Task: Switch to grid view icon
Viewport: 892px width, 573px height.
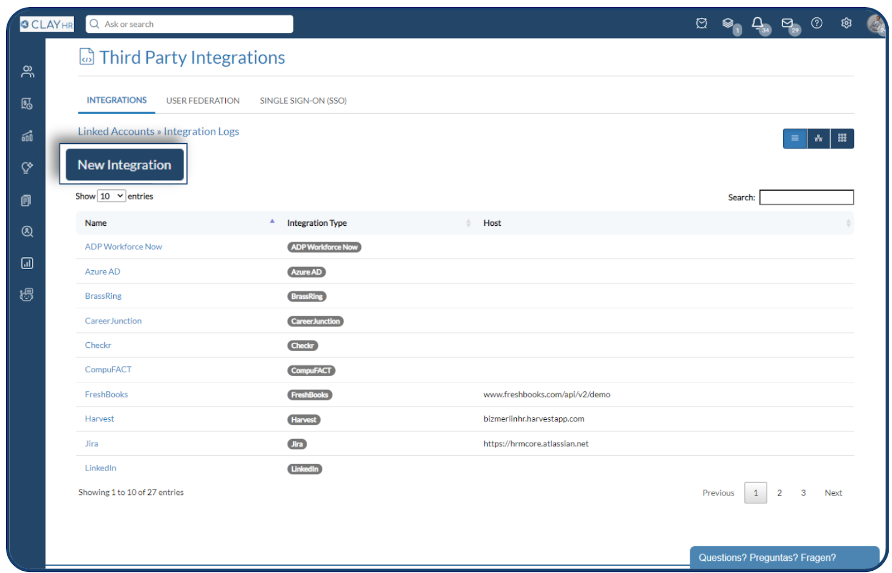Action: [842, 138]
